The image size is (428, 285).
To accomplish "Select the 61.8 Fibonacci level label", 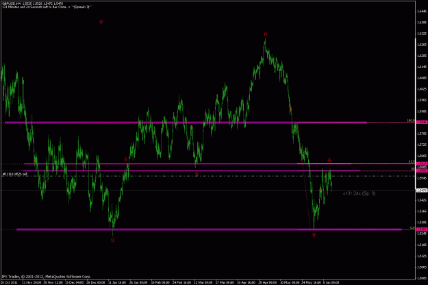I will 412,162.
